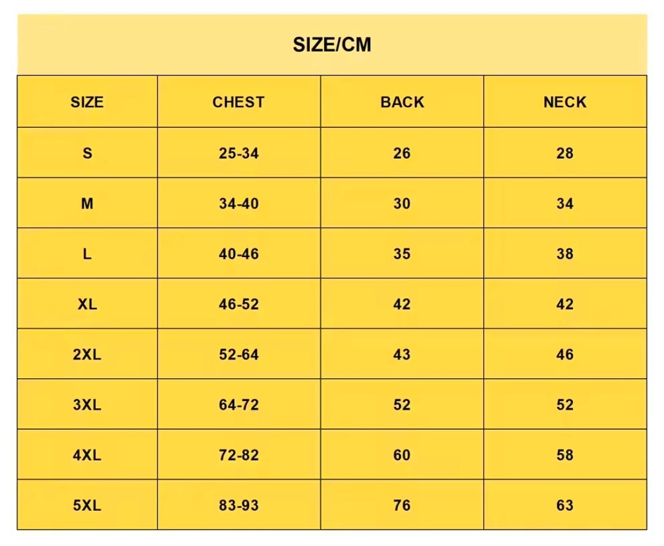
Task: Click the back value 35 for size L
Action: point(402,254)
